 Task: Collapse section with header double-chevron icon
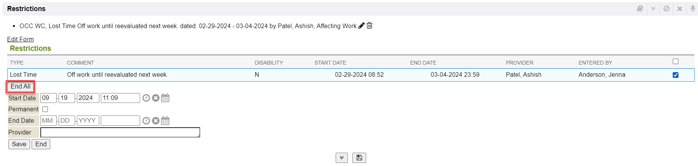click(x=653, y=8)
